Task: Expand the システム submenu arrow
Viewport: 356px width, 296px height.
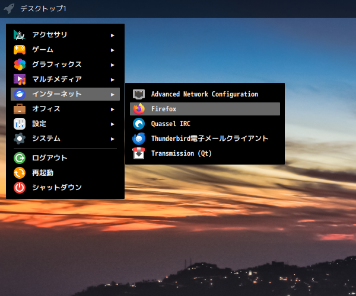Action: [x=112, y=139]
